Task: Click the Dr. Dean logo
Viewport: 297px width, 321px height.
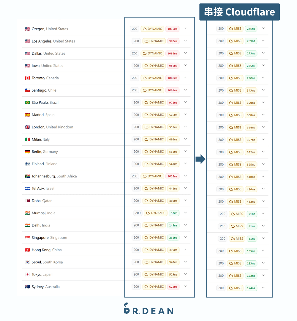Action: (x=148, y=309)
